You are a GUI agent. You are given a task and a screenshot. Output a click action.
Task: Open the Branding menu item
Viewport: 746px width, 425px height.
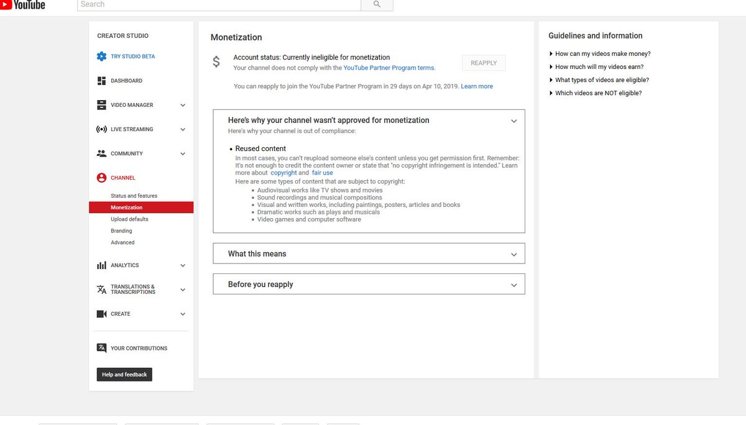(121, 231)
